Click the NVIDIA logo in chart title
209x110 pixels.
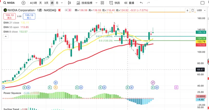coord(5,10)
